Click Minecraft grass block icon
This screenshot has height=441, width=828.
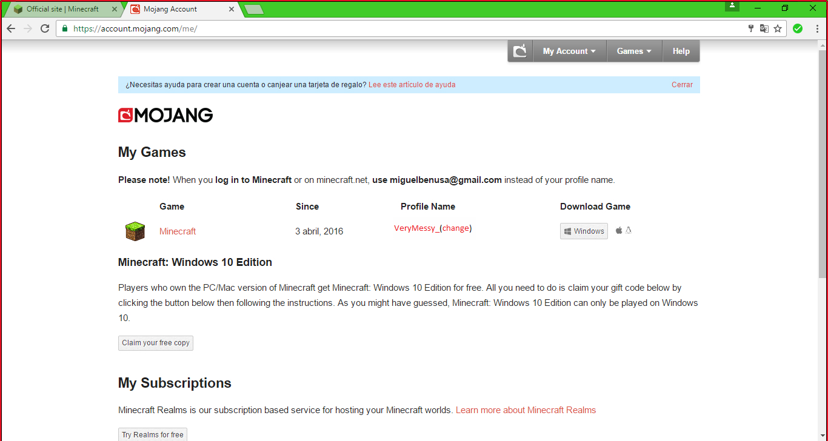point(135,231)
